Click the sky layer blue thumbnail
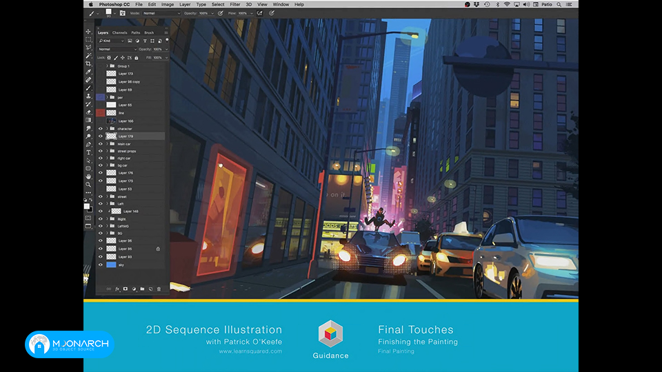 click(x=111, y=265)
